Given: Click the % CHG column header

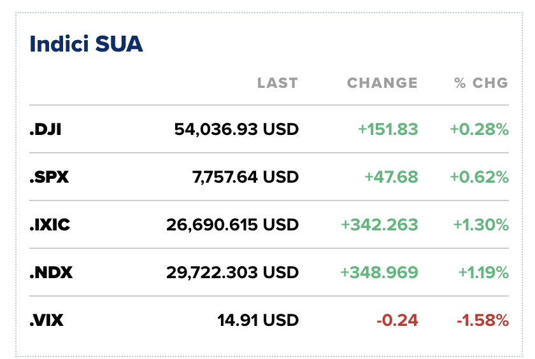Looking at the screenshot, I should point(481,83).
